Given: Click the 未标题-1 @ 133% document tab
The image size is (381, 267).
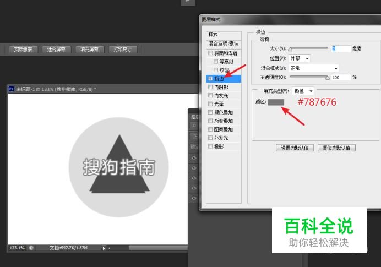Looking at the screenshot, I should (56, 89).
